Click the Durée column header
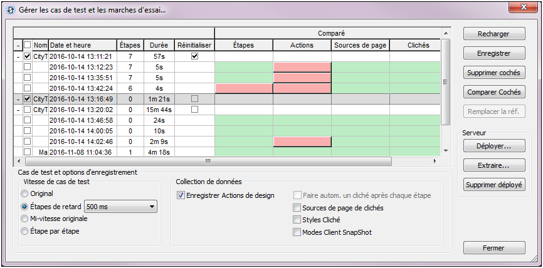The width and height of the screenshot is (543, 268). point(159,45)
